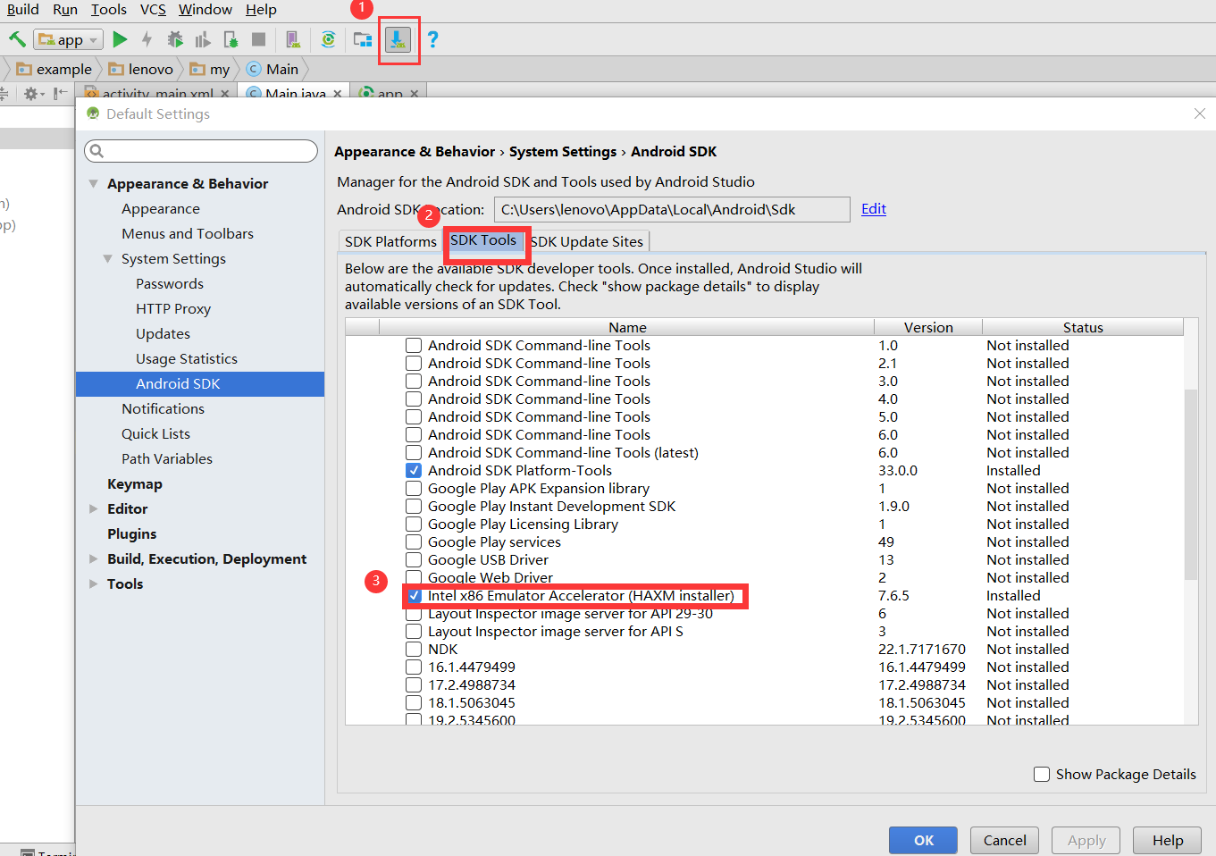This screenshot has width=1216, height=856.
Task: Open the Window menu
Action: click(x=205, y=9)
